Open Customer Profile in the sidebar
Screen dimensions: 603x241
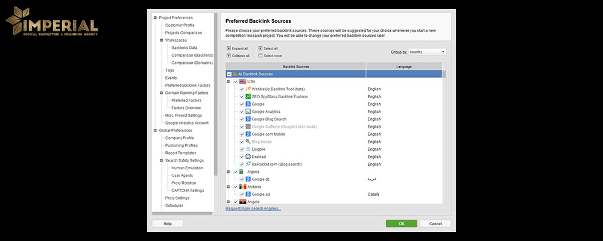pyautogui.click(x=179, y=25)
